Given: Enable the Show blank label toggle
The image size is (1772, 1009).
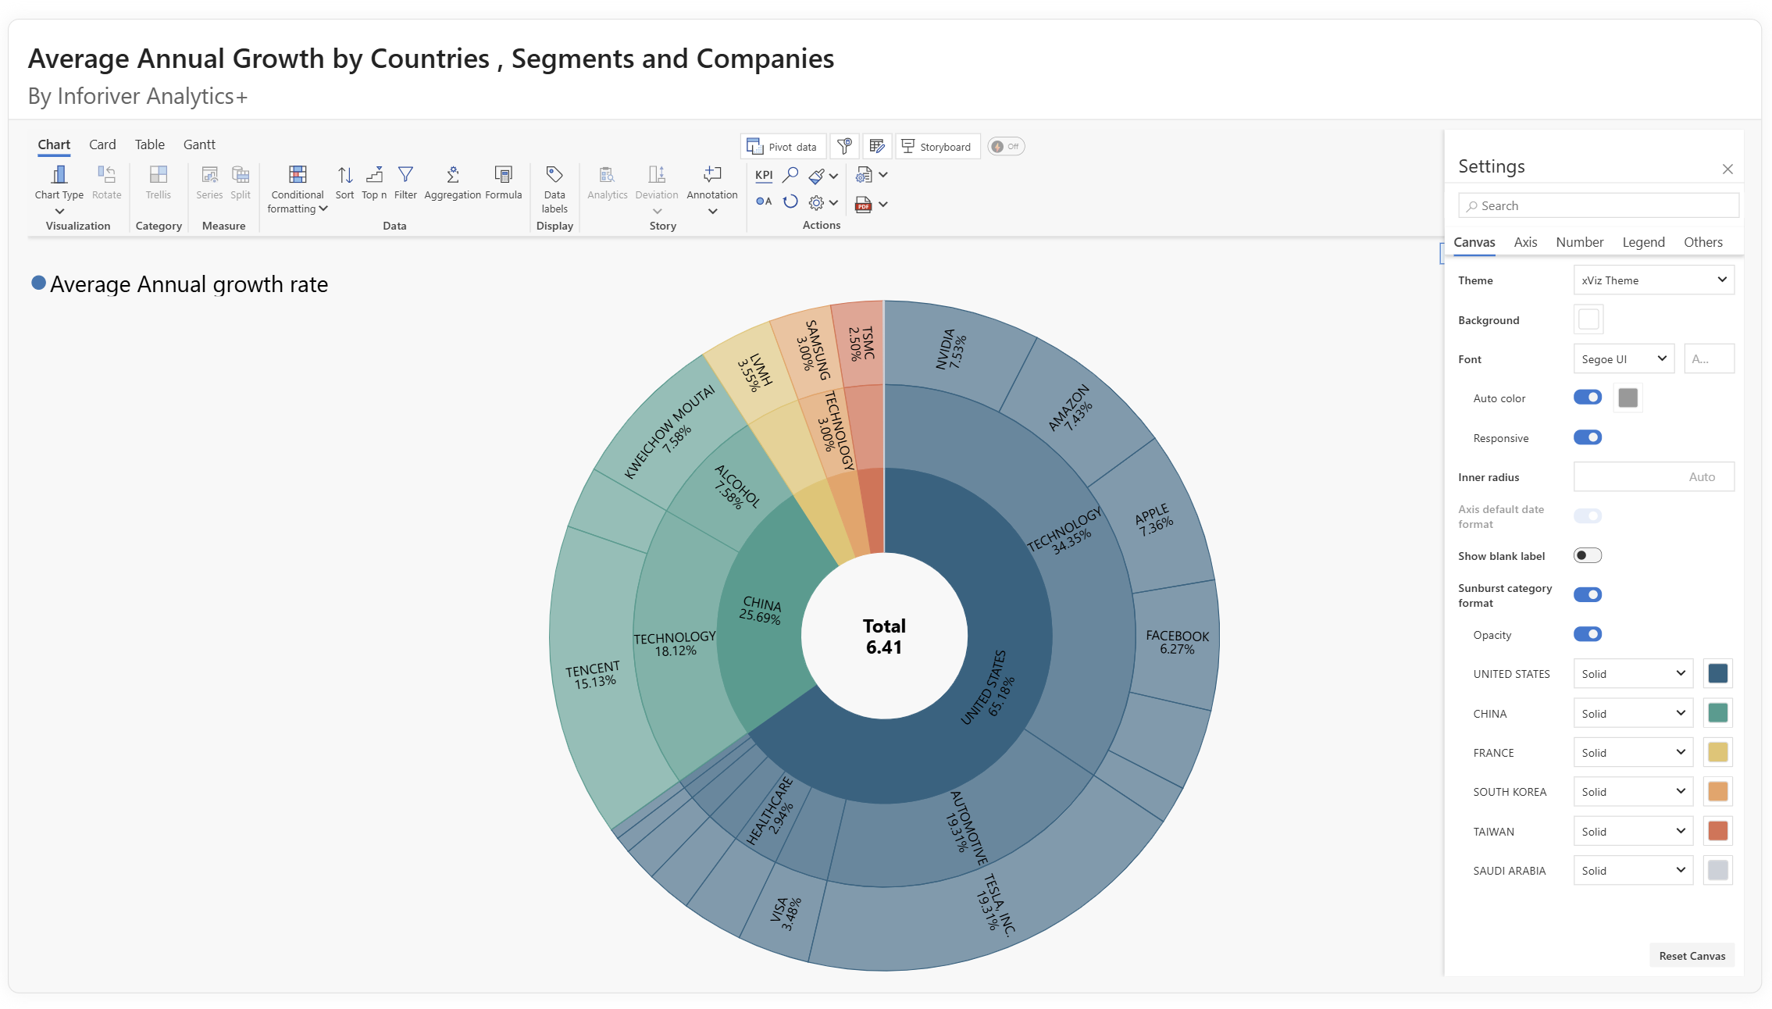Looking at the screenshot, I should [1587, 555].
